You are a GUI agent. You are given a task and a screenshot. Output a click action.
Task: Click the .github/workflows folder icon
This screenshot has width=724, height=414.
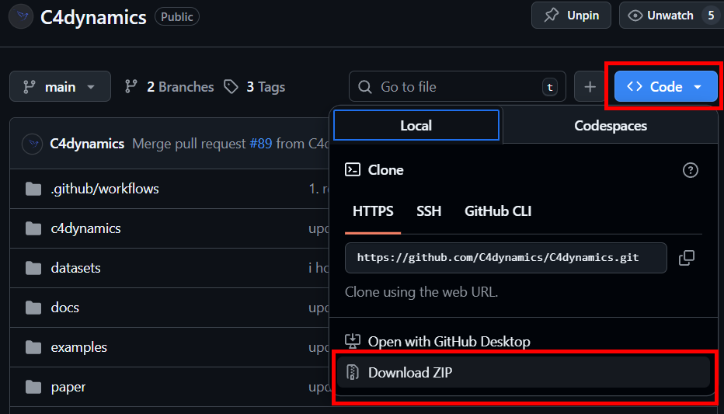[x=33, y=189]
